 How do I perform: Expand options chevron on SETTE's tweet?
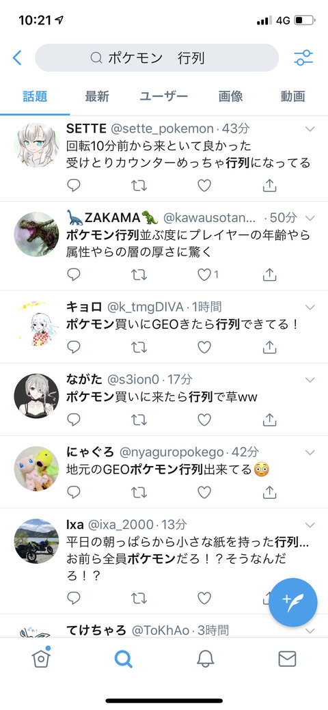pos(310,129)
